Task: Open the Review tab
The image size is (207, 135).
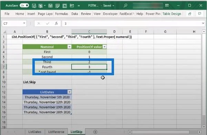Action: point(86,14)
